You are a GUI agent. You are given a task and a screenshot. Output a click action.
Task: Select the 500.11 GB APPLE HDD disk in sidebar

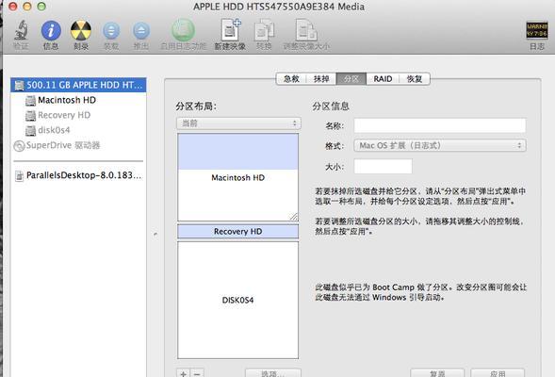[78, 85]
